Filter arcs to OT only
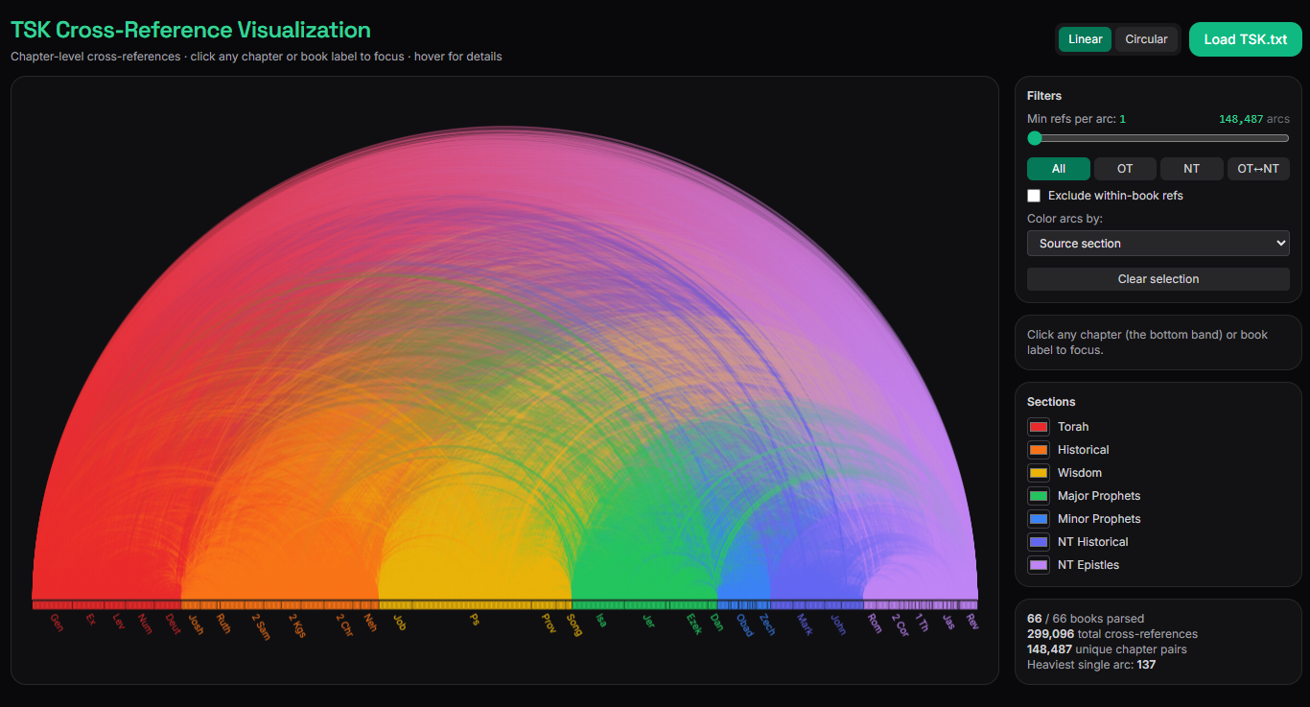This screenshot has width=1310, height=707. [x=1125, y=169]
